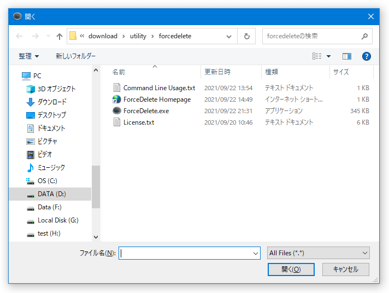Image resolution: width=389 pixels, height=293 pixels.
Task: Click the navigation pane scrollbar thumb
Action: [96, 187]
